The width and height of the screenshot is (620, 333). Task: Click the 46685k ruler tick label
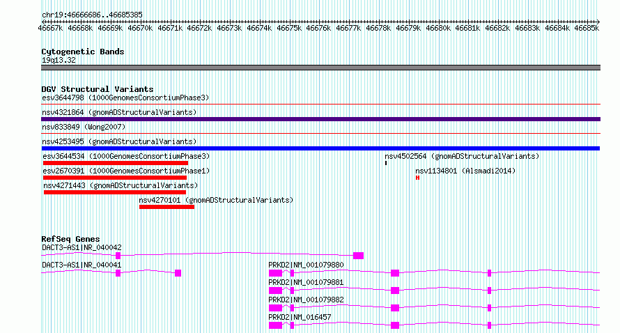[587, 29]
